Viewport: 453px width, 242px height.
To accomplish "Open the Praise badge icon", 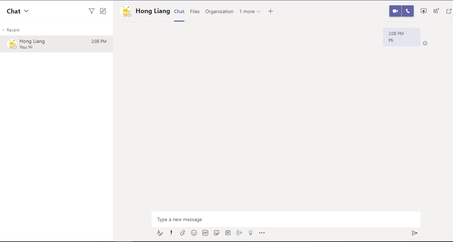I will [251, 233].
